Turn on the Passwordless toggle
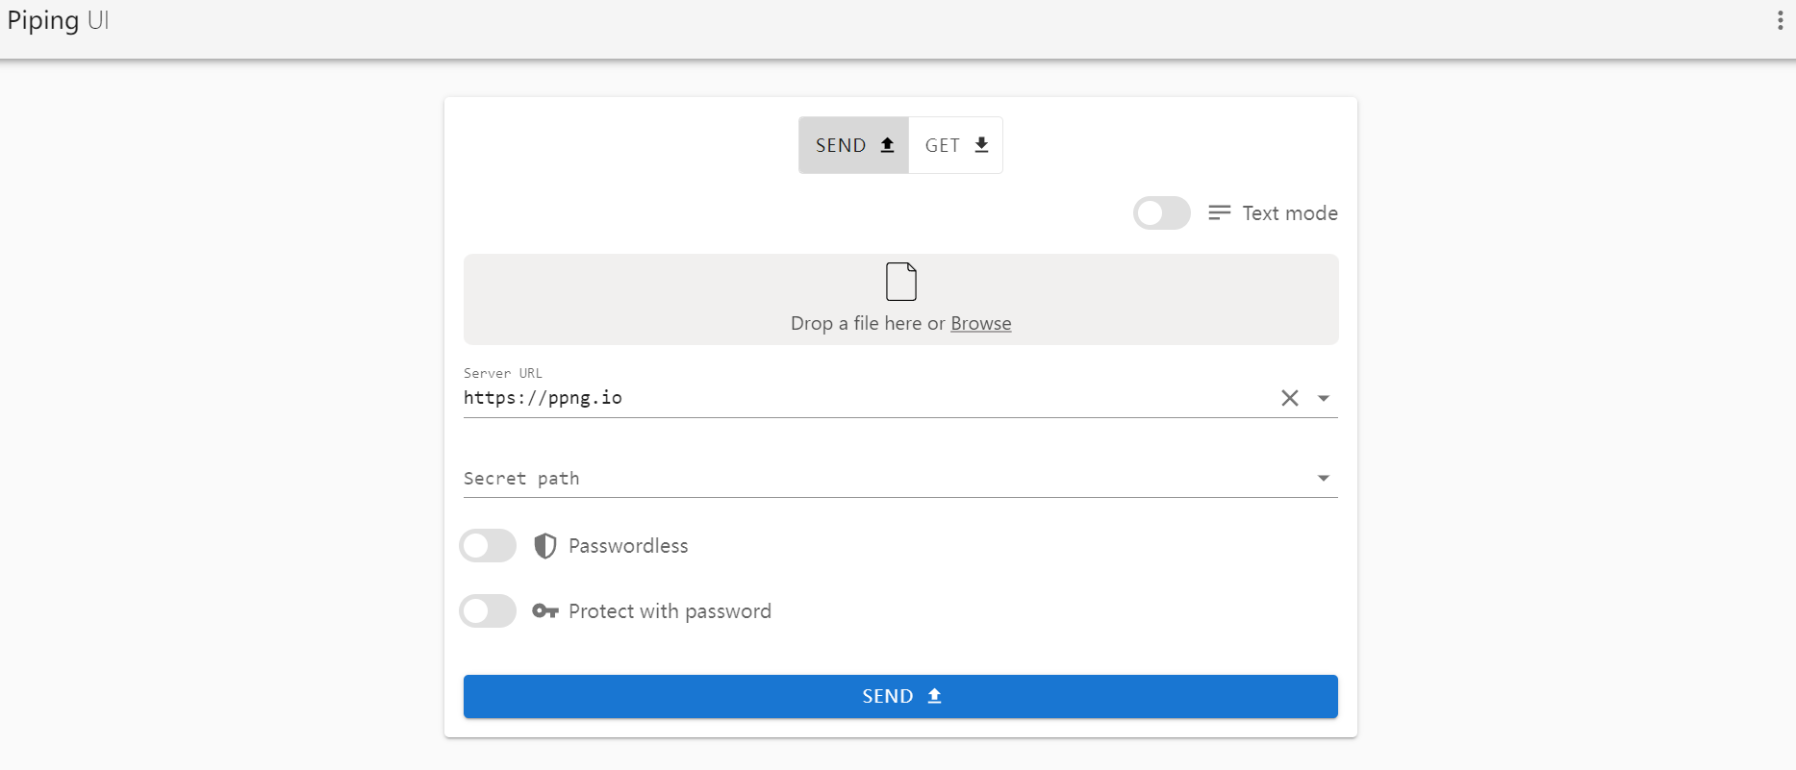 click(x=488, y=546)
